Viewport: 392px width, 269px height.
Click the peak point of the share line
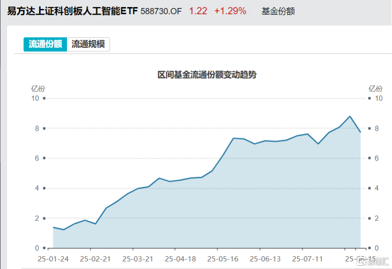350,116
